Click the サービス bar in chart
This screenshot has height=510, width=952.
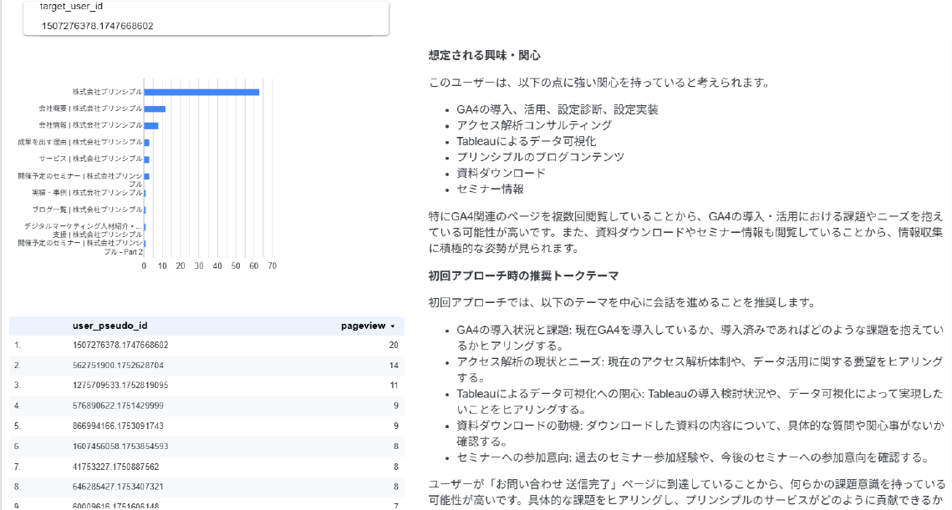click(x=147, y=159)
